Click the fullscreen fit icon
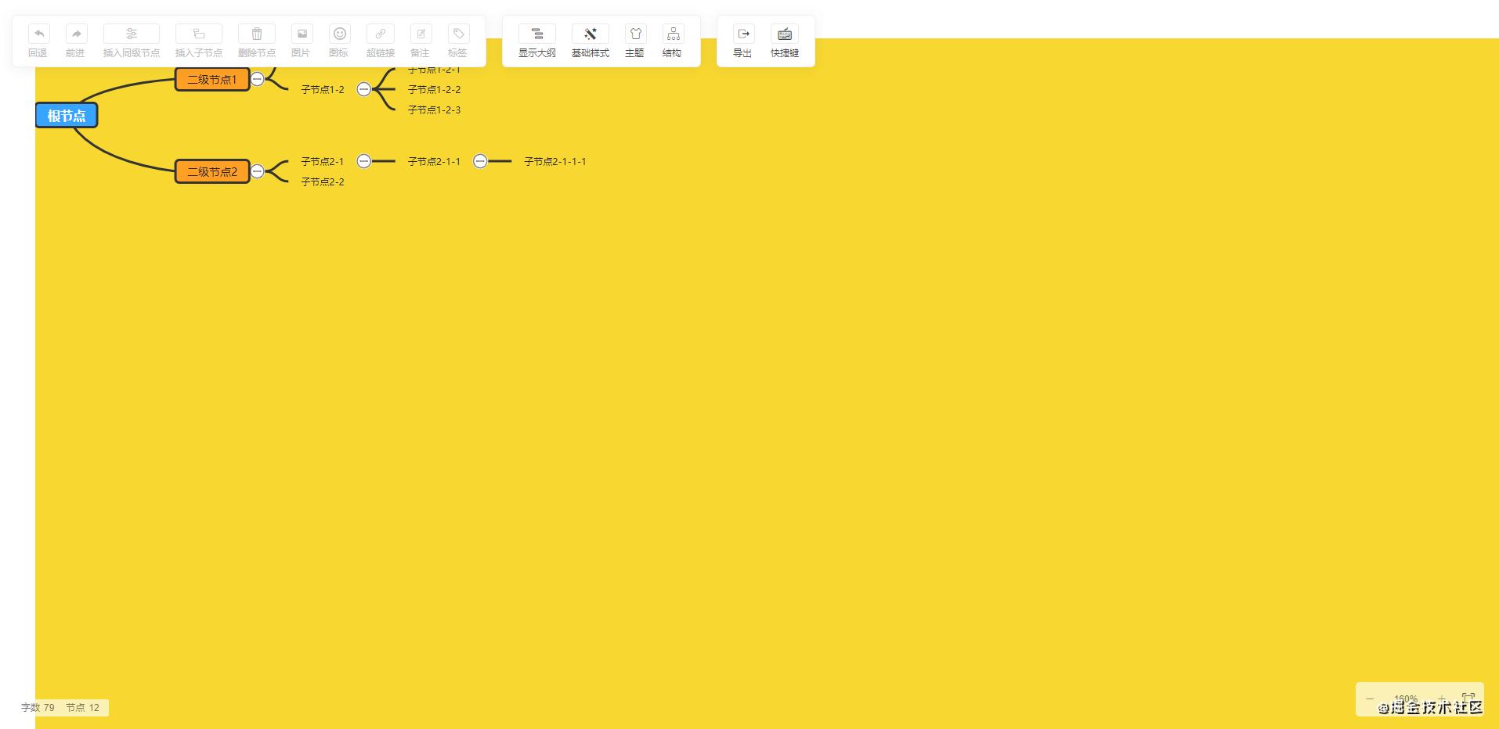The height and width of the screenshot is (729, 1499). (1468, 698)
